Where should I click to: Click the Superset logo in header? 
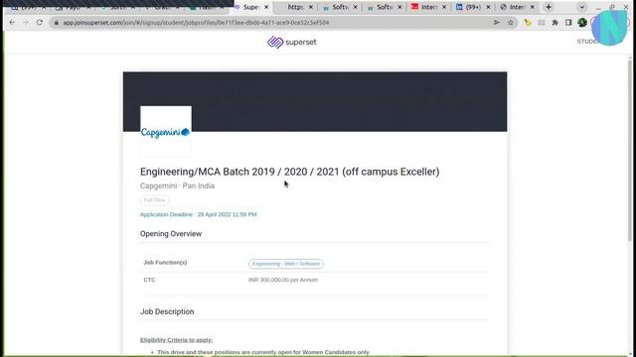pos(291,42)
